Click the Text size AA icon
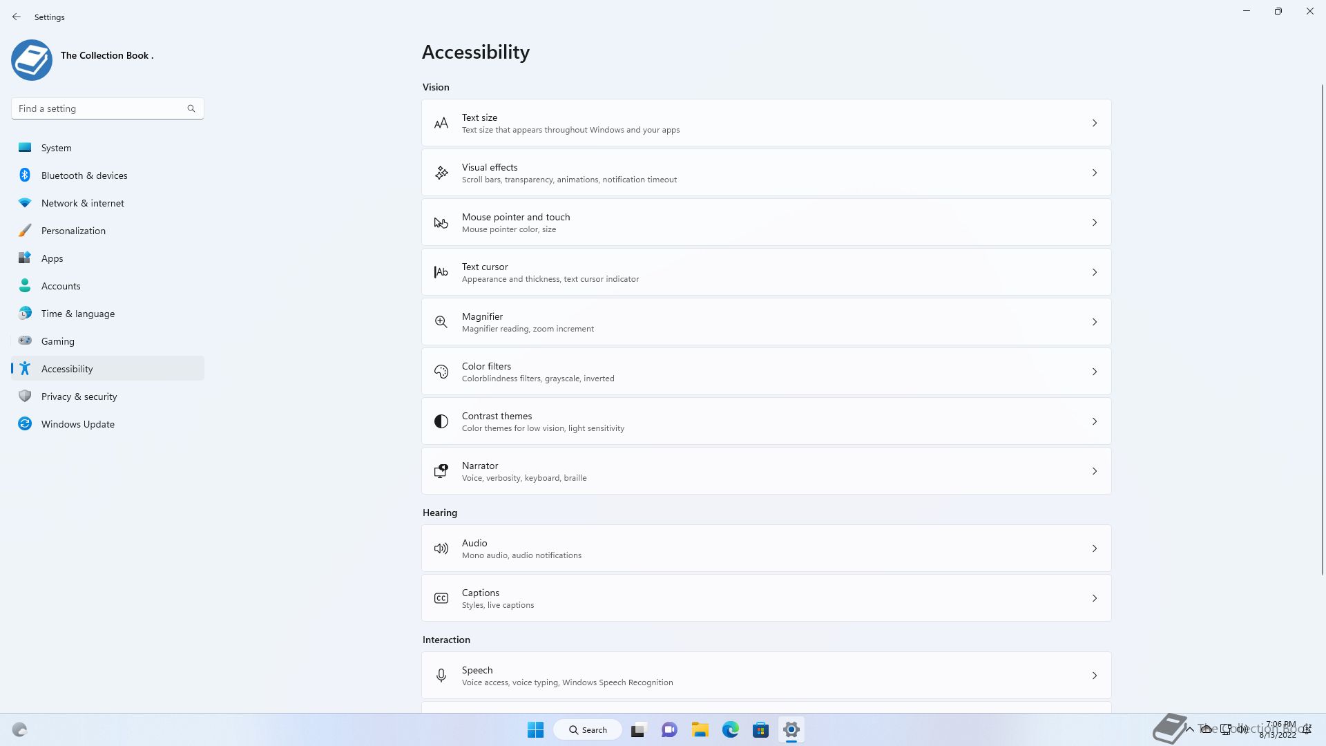This screenshot has height=746, width=1326. pos(441,124)
